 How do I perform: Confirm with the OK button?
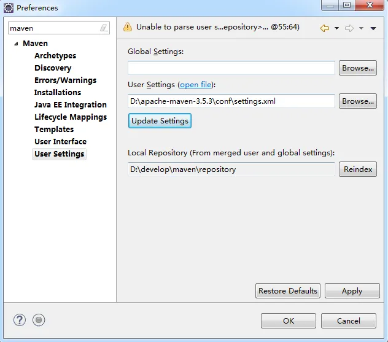point(289,321)
